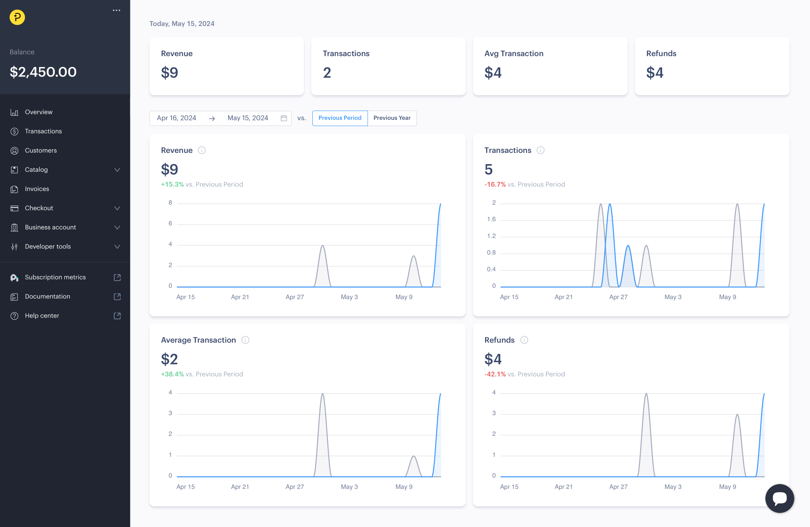Click the Help center question icon
This screenshot has width=810, height=527.
coord(14,316)
